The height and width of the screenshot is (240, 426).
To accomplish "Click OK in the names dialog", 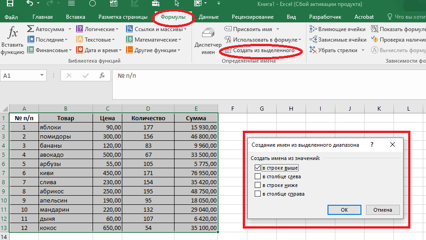I will [344, 210].
